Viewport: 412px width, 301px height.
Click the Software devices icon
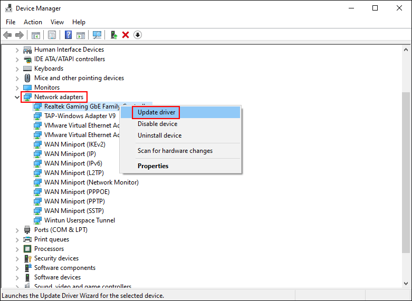pos(27,277)
